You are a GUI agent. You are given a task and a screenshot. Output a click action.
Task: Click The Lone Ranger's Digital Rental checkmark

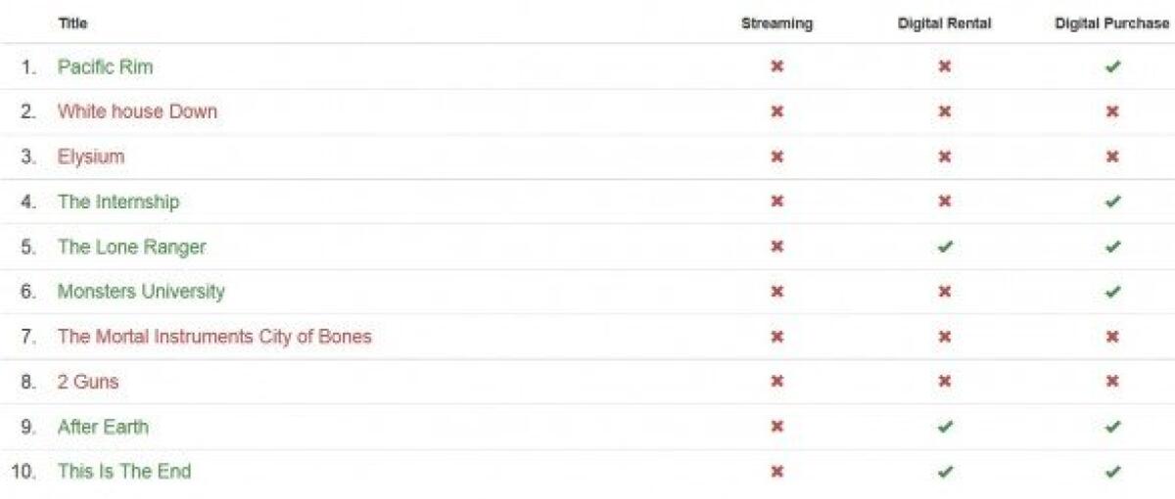pyautogui.click(x=945, y=247)
